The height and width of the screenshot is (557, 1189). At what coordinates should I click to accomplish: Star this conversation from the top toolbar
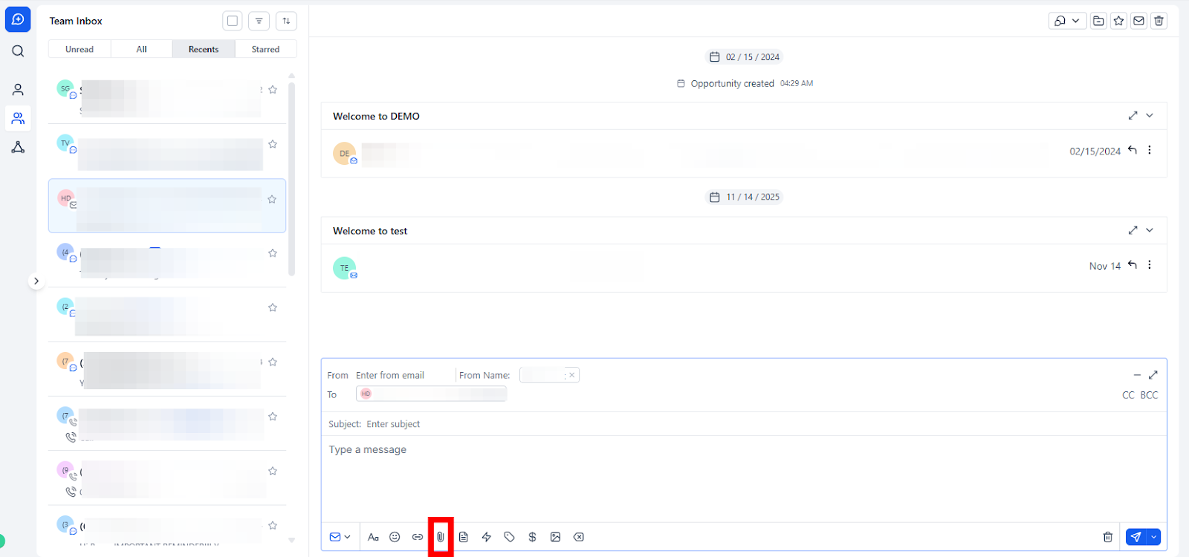coord(1118,21)
